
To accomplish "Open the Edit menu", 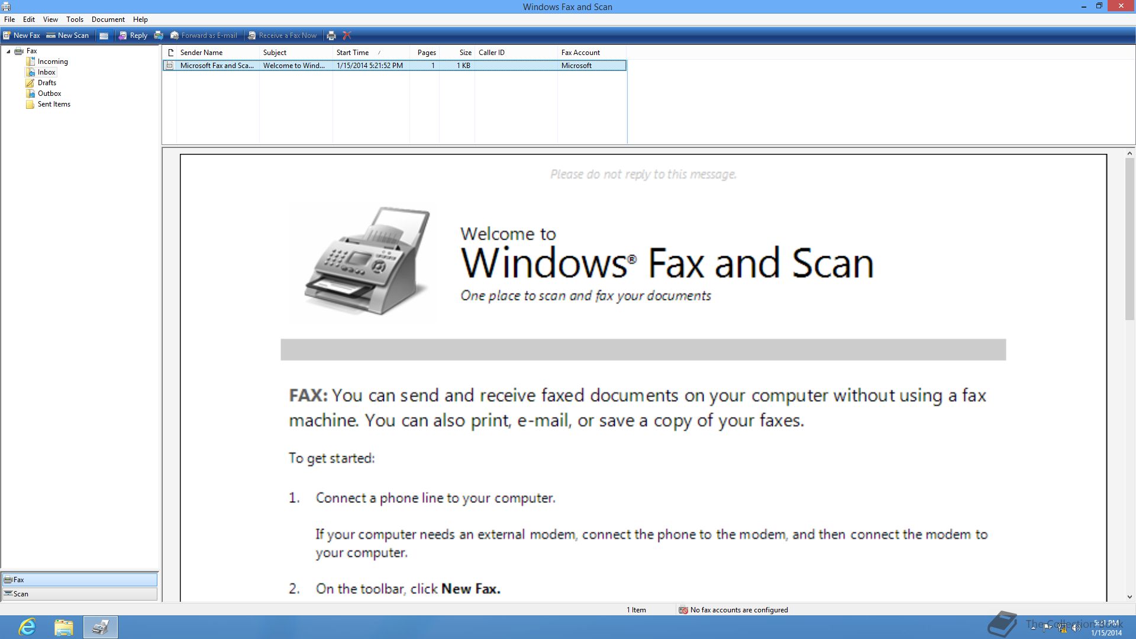I will (x=29, y=20).
